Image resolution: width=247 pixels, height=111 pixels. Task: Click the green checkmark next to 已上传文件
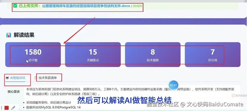point(15,6)
